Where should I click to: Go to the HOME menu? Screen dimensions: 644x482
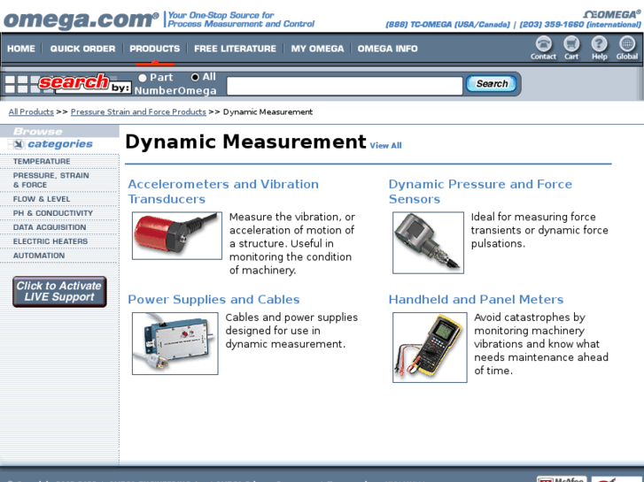point(21,49)
